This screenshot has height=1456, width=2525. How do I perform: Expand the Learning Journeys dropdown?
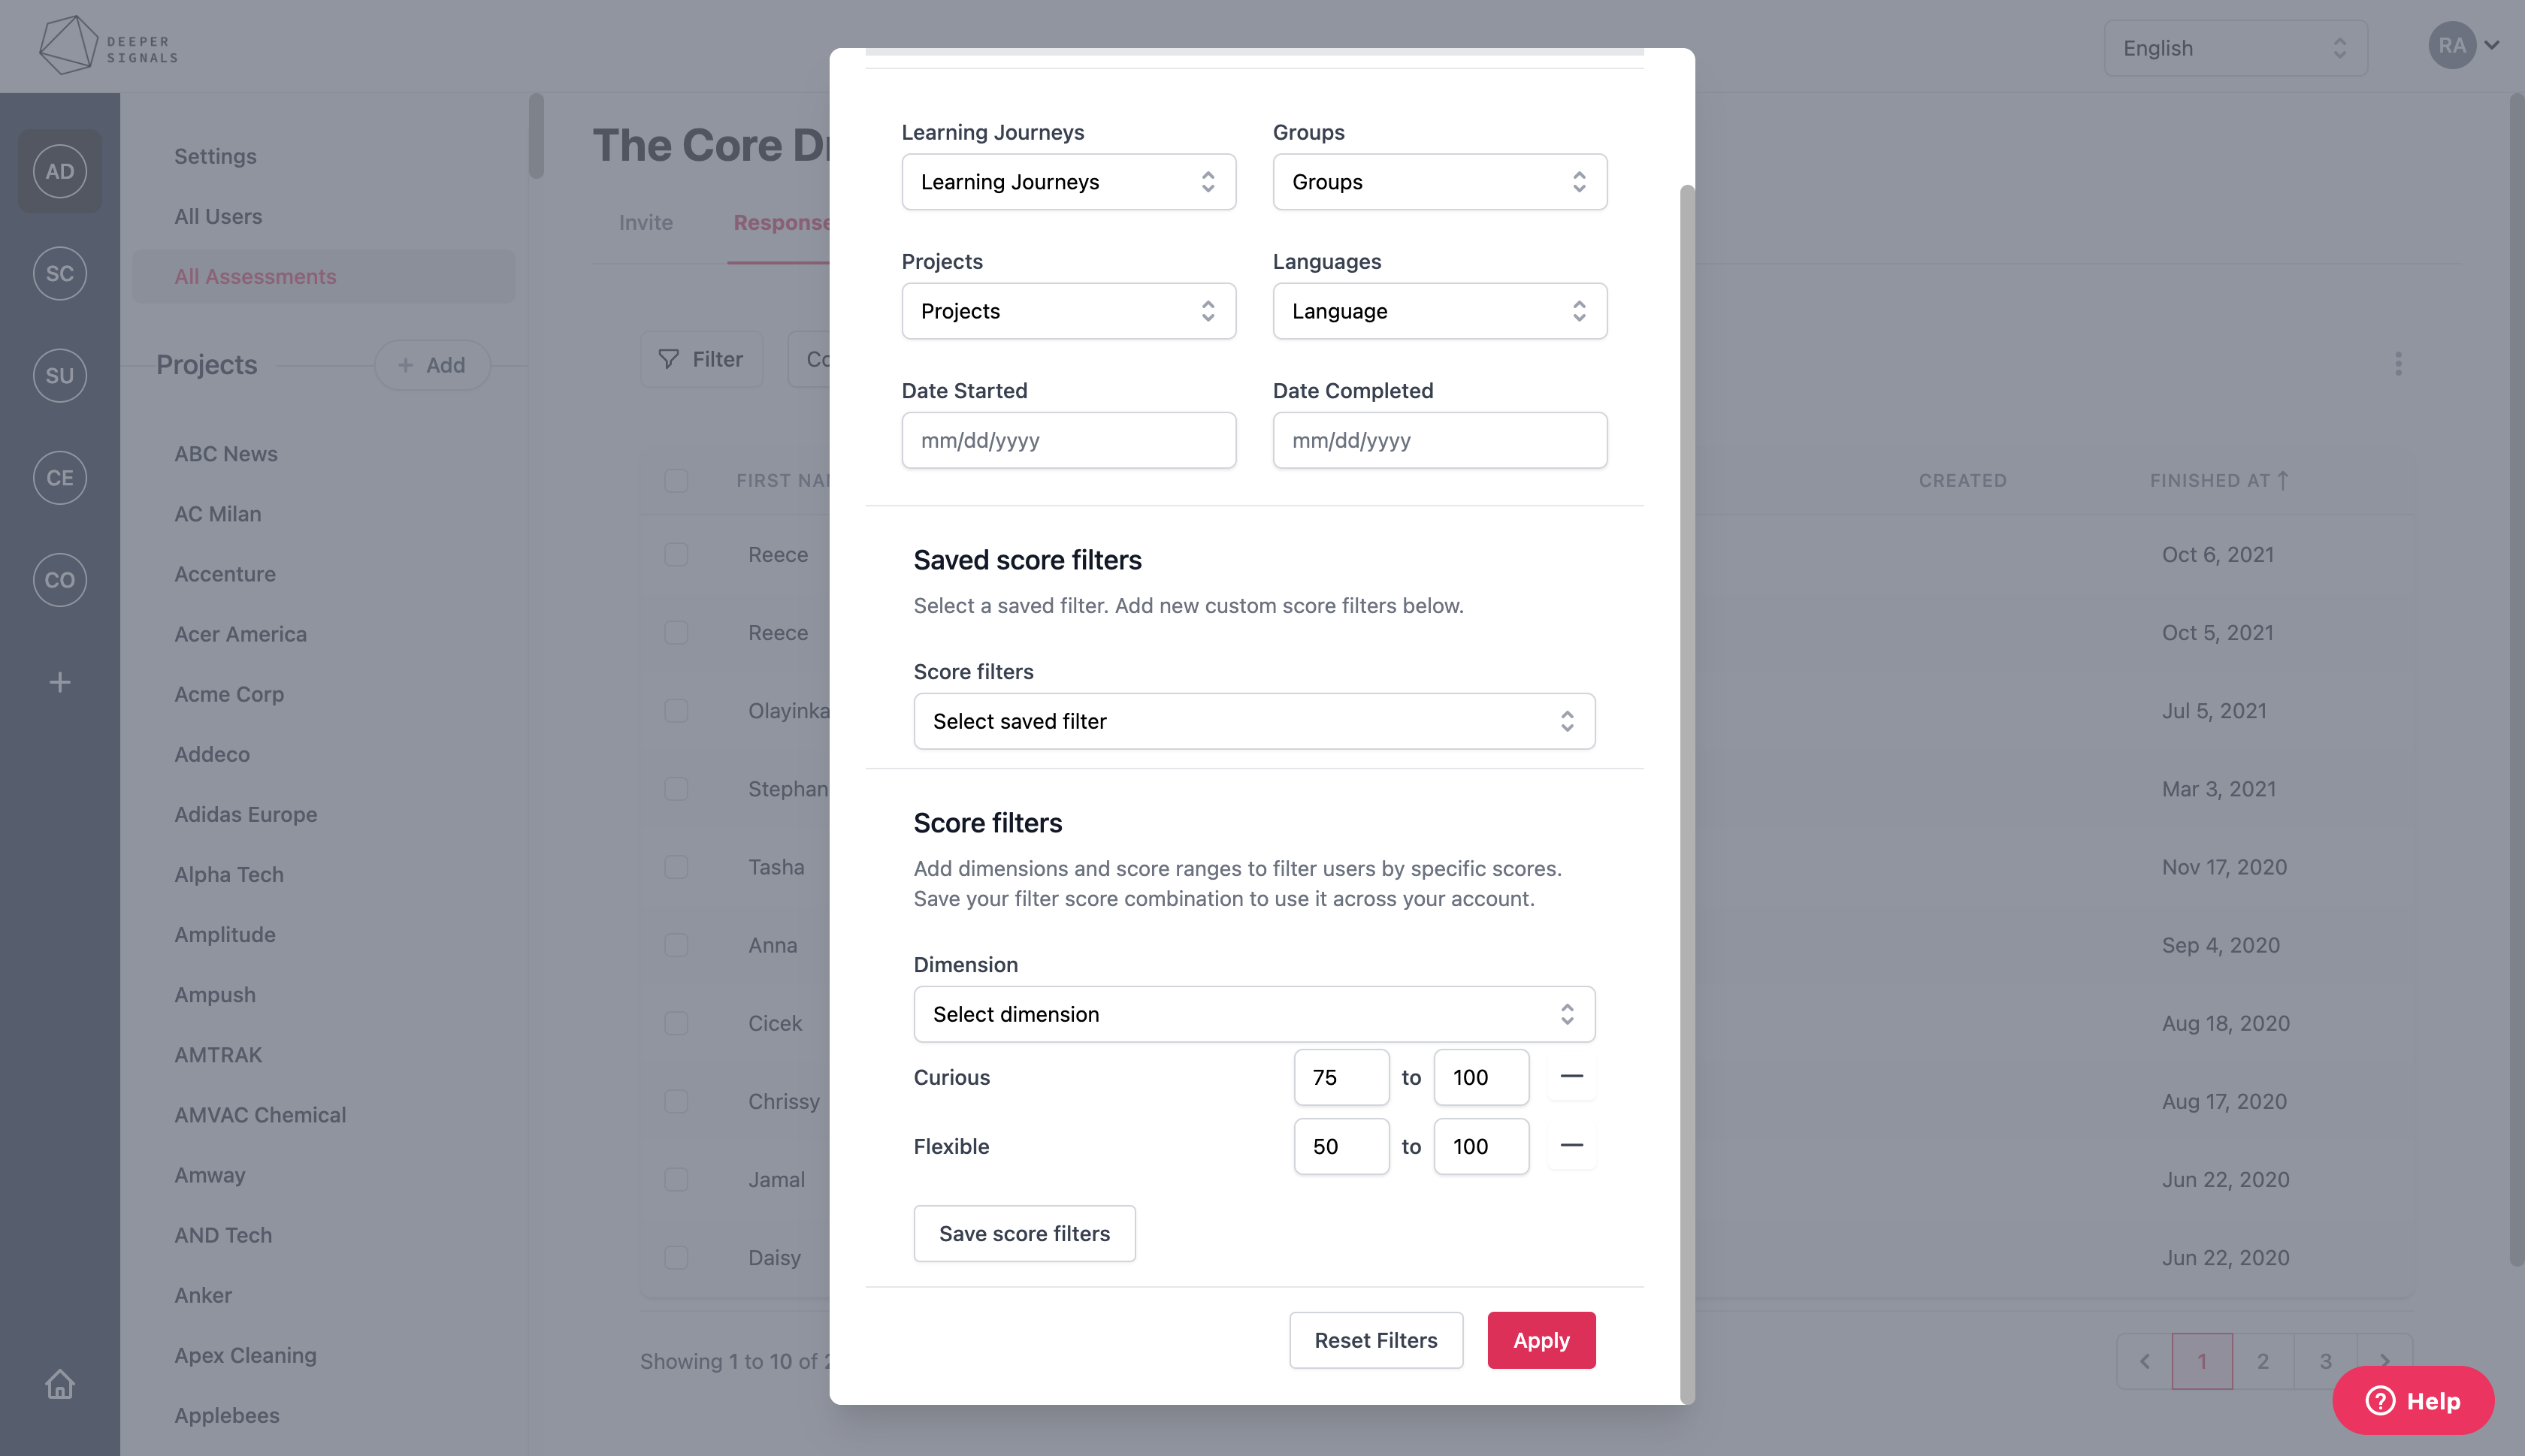click(x=1068, y=182)
